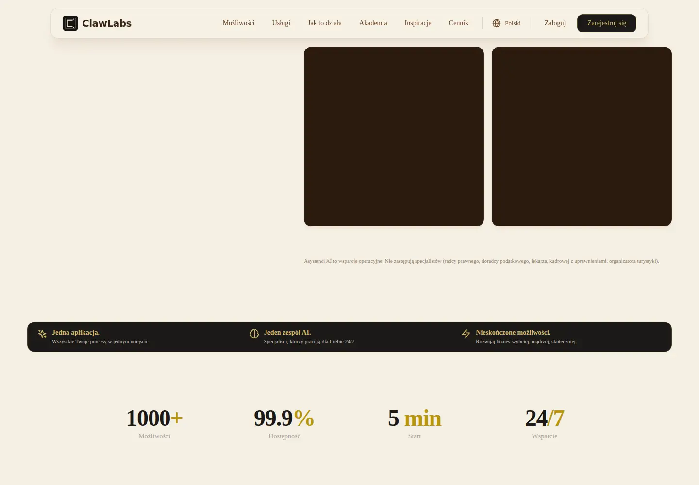Click the globe language icon
This screenshot has height=485, width=699.
(497, 23)
